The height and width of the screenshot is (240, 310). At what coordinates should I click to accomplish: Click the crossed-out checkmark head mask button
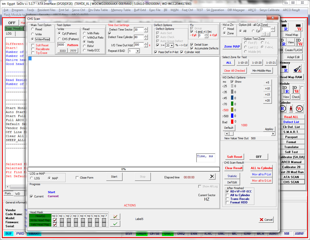click(x=115, y=216)
